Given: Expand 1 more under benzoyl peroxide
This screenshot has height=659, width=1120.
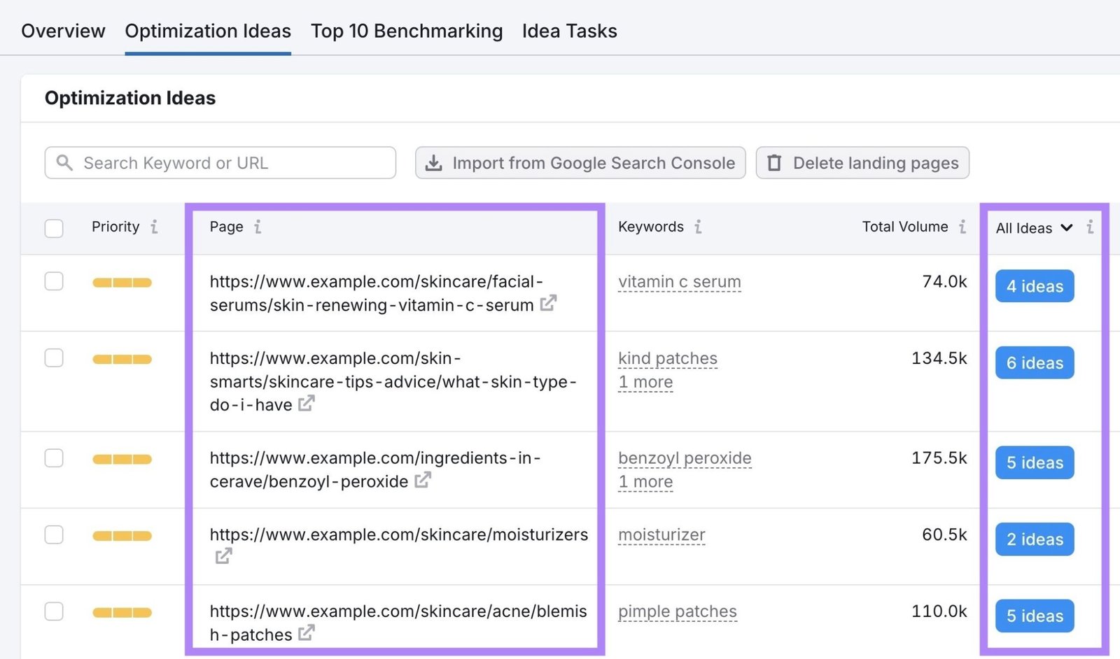Looking at the screenshot, I should click(x=645, y=482).
